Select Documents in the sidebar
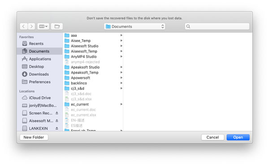The image size is (269, 165). click(40, 51)
